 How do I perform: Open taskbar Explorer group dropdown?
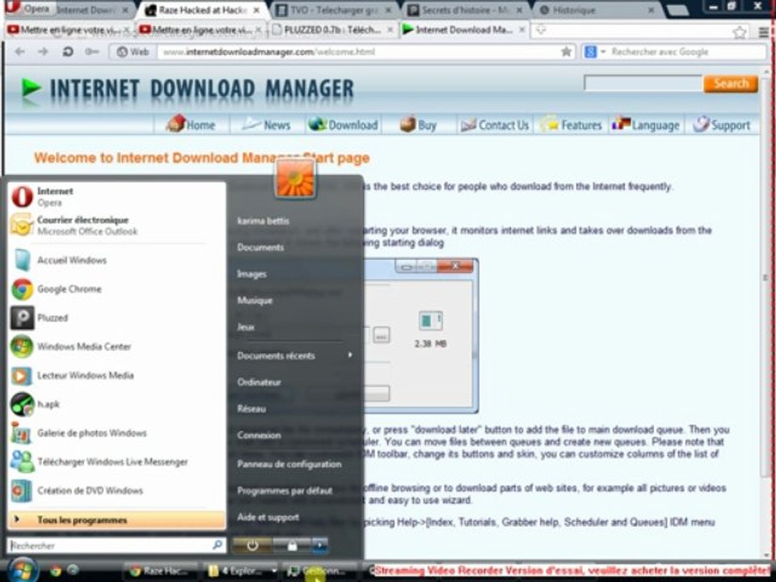coord(274,571)
